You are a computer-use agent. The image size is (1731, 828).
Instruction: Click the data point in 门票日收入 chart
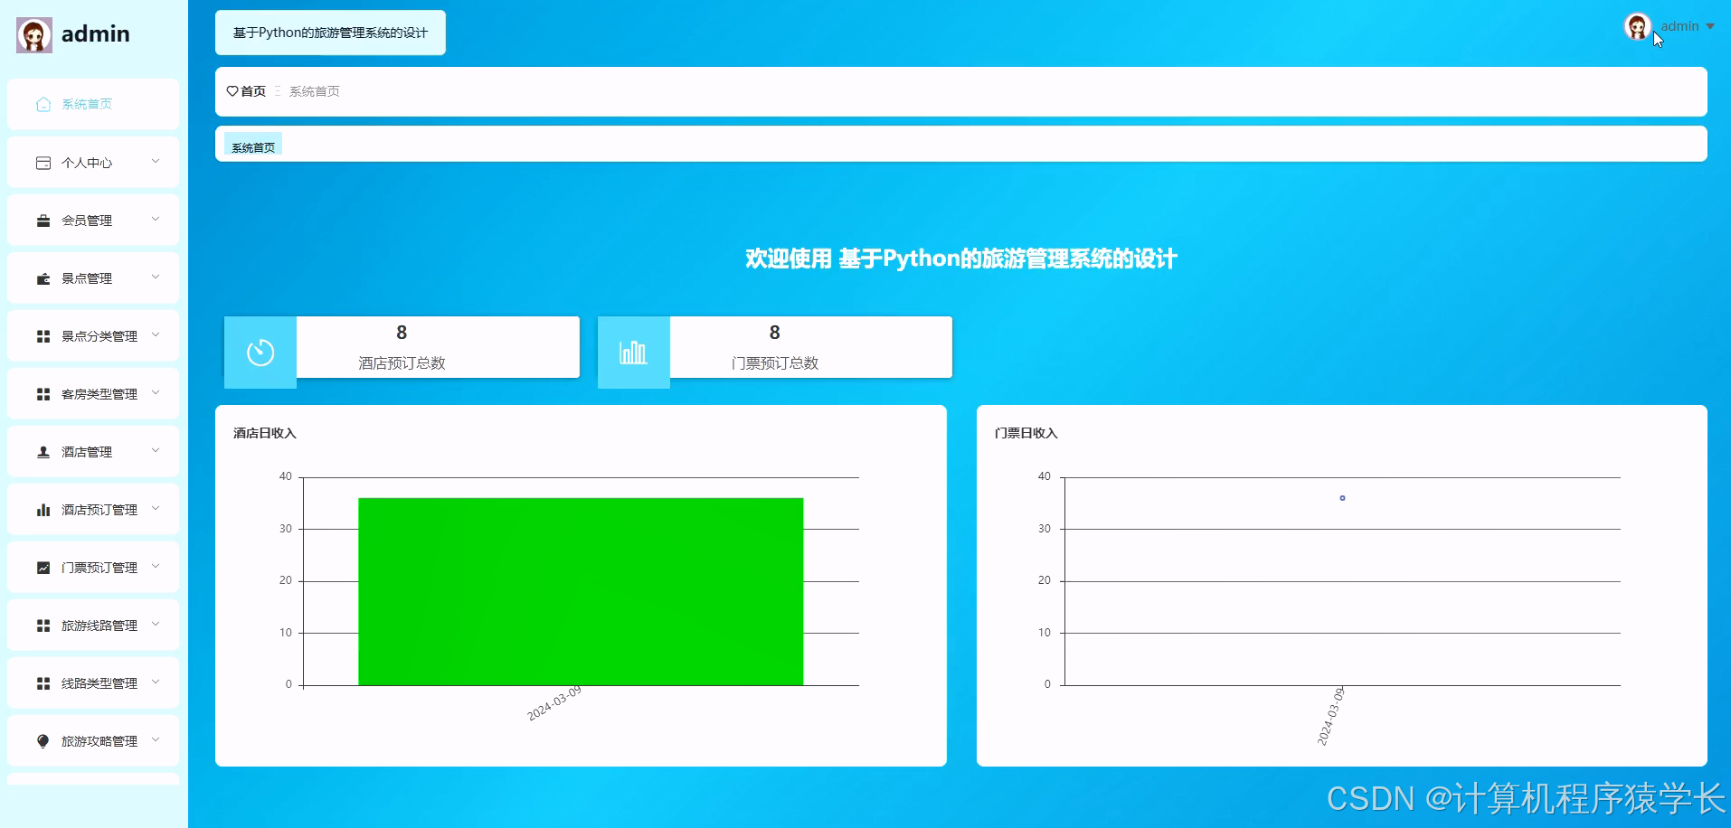pyautogui.click(x=1342, y=498)
